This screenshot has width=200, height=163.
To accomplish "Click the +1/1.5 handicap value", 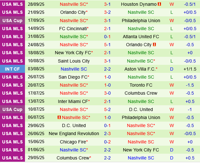I will (190, 69).
